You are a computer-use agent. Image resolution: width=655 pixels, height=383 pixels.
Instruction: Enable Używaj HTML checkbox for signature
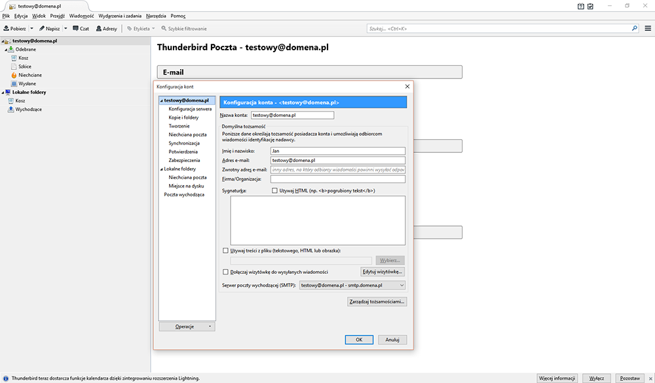tap(274, 190)
